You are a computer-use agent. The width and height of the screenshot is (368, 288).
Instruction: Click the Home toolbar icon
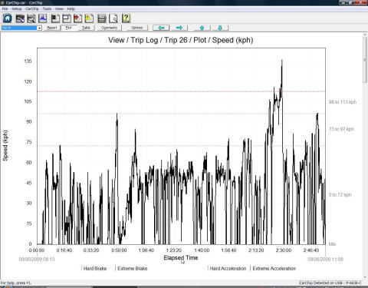pos(8,18)
